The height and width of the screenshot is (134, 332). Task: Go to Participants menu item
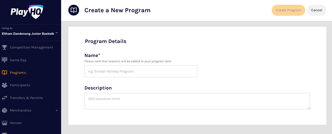point(20,85)
